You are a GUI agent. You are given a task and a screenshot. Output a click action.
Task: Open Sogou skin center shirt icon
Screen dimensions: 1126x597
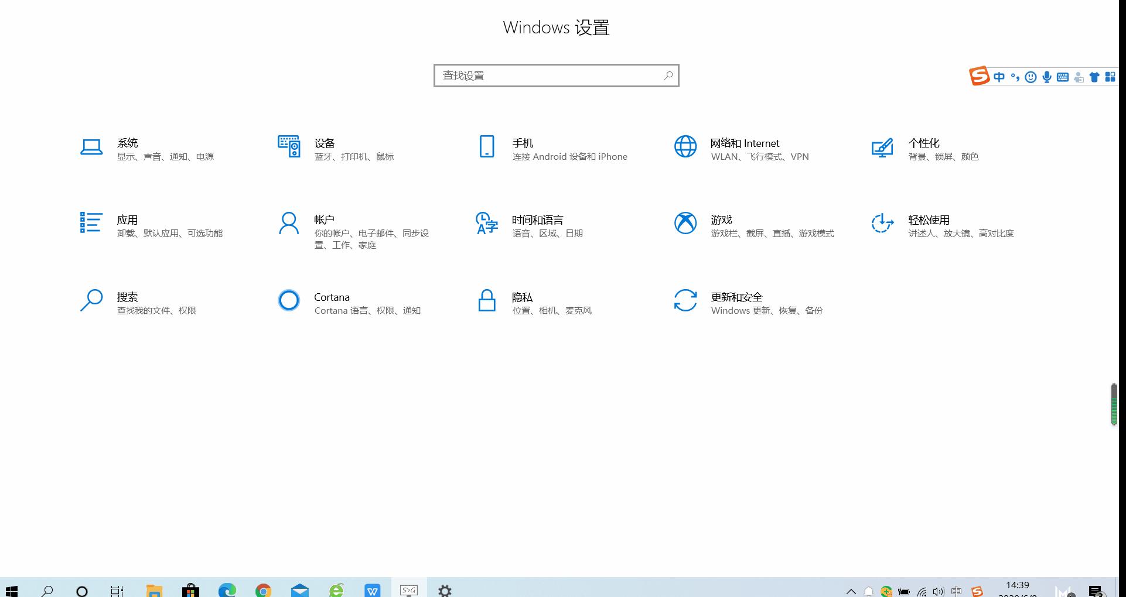tap(1094, 76)
